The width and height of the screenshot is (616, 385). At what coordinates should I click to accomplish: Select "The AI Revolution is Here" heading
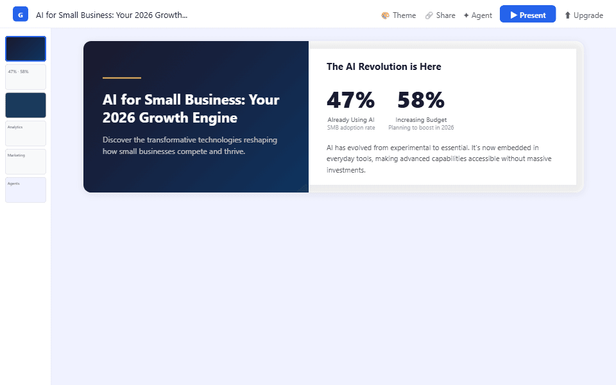384,67
